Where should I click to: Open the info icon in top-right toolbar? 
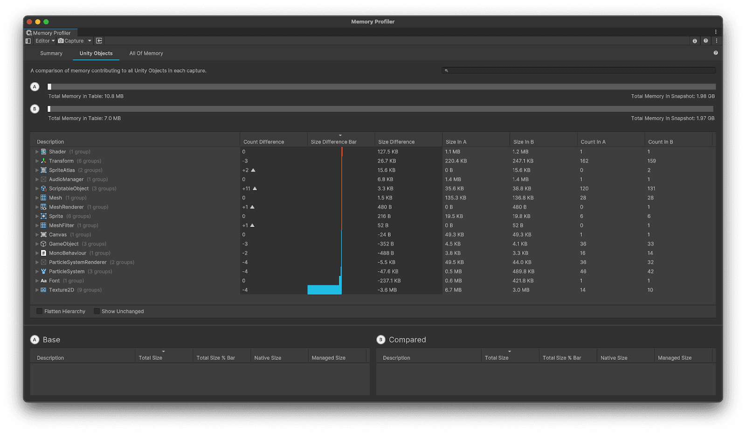[695, 41]
